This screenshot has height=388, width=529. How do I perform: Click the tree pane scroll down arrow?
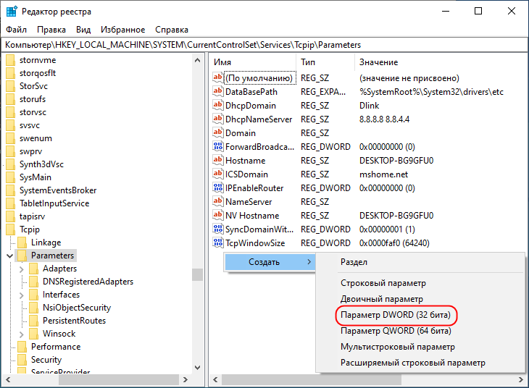pos(198,368)
